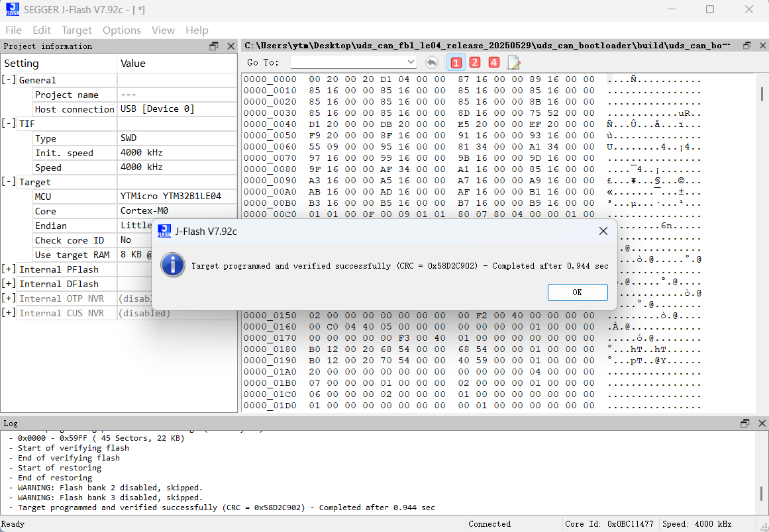The image size is (769, 532).
Task: Switch to 2-byte data width view
Action: pyautogui.click(x=475, y=62)
